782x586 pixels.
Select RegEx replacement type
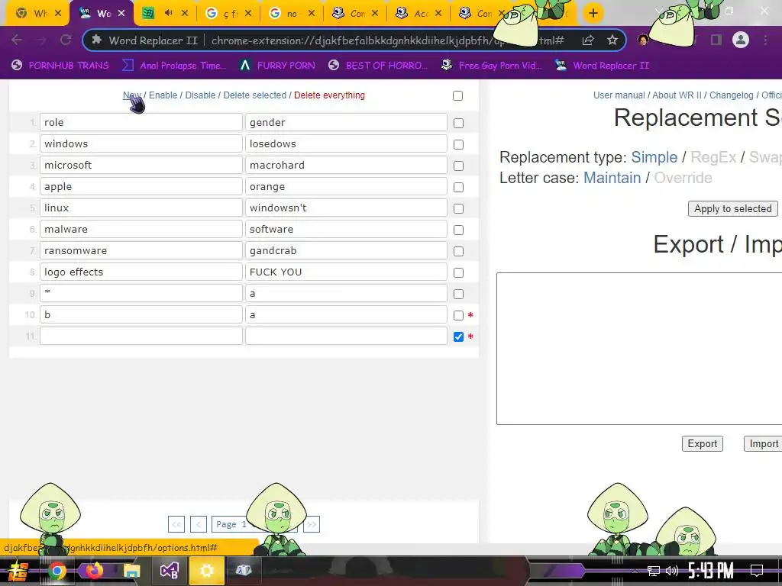713,157
